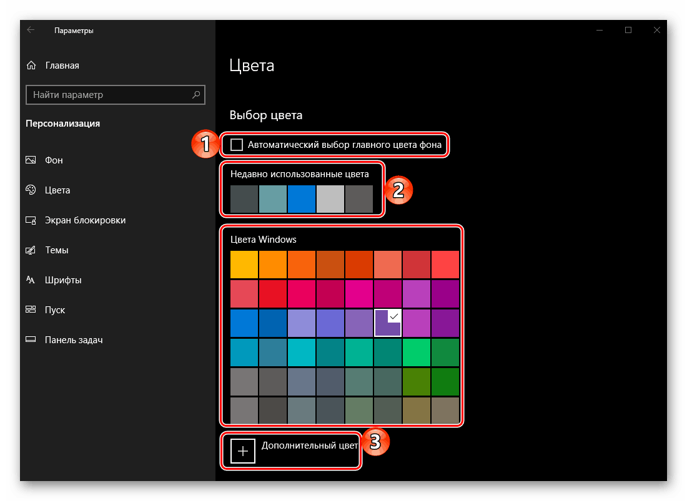Select the dark green swatch in fifth row
This screenshot has width=687, height=501.
click(x=445, y=382)
